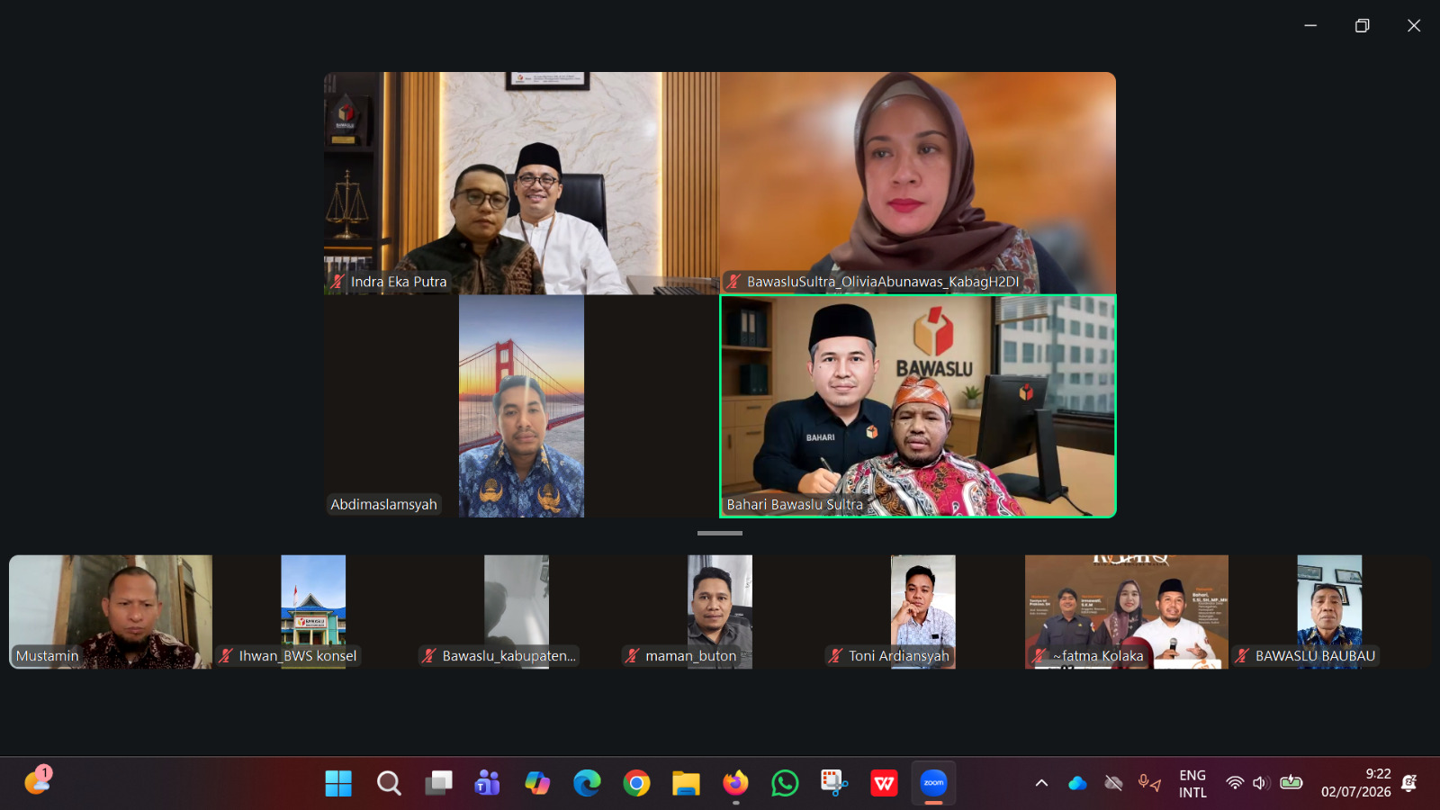Launch WPS Office from the taskbar
The height and width of the screenshot is (810, 1440).
pyautogui.click(x=884, y=784)
